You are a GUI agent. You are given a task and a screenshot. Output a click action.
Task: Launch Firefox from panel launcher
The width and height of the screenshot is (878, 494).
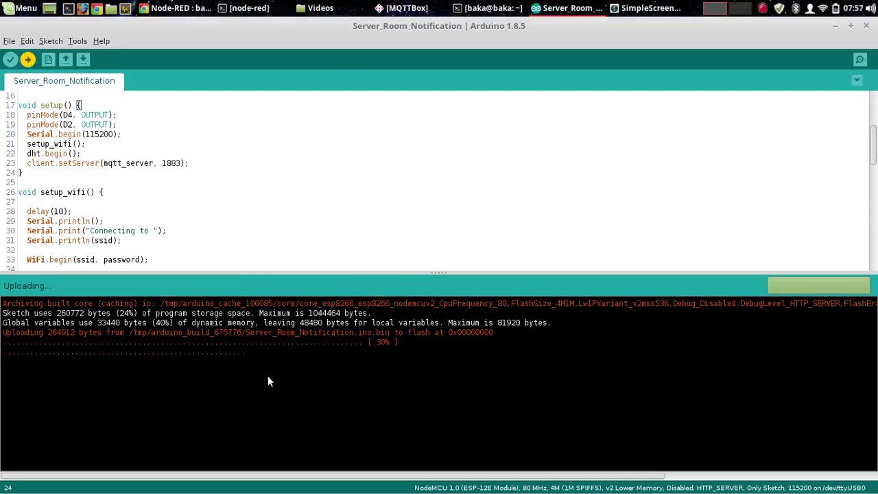tap(82, 8)
